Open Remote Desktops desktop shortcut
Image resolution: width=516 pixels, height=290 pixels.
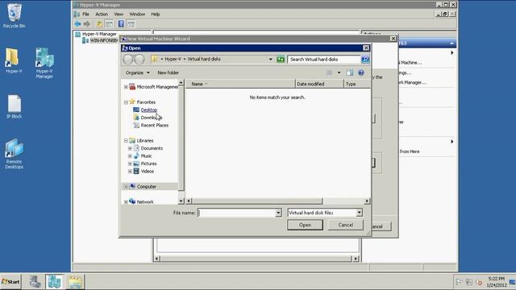click(15, 154)
